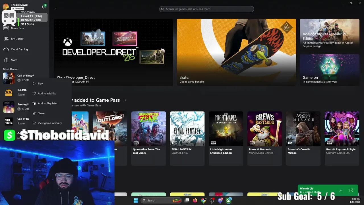The image size is (364, 205).
Task: Click the 'Mune Studio Limited' publisher text
Action: pos(261,153)
